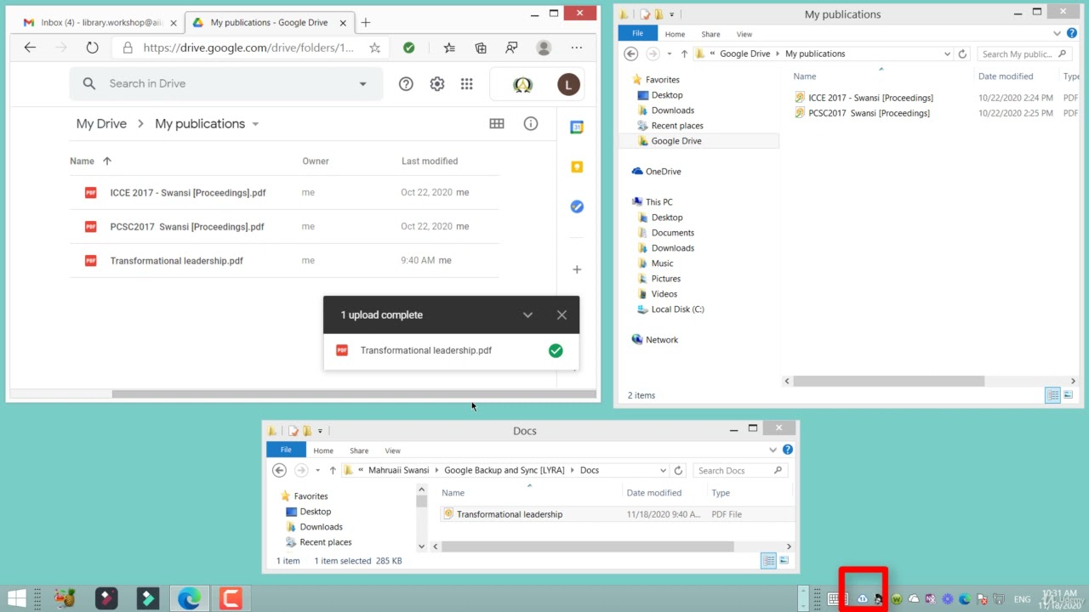Viewport: 1089px width, 612px height.
Task: Select OneDrive in Explorer navigation pane
Action: (663, 172)
